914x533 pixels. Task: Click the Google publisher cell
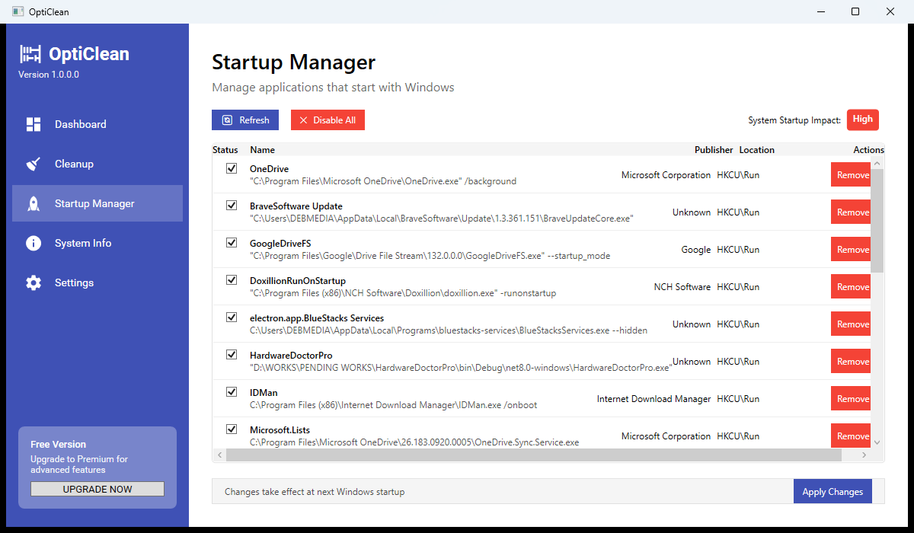696,250
